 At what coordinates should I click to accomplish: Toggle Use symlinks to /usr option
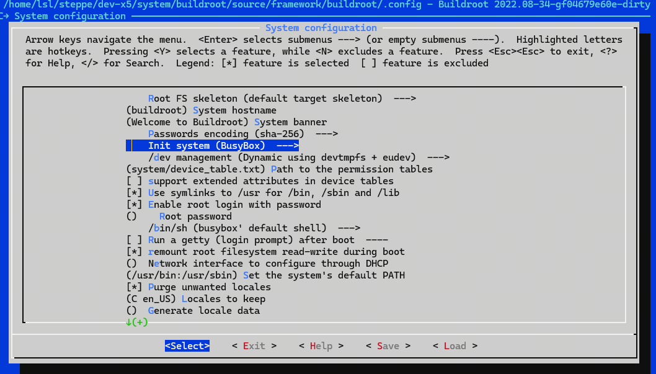click(263, 193)
